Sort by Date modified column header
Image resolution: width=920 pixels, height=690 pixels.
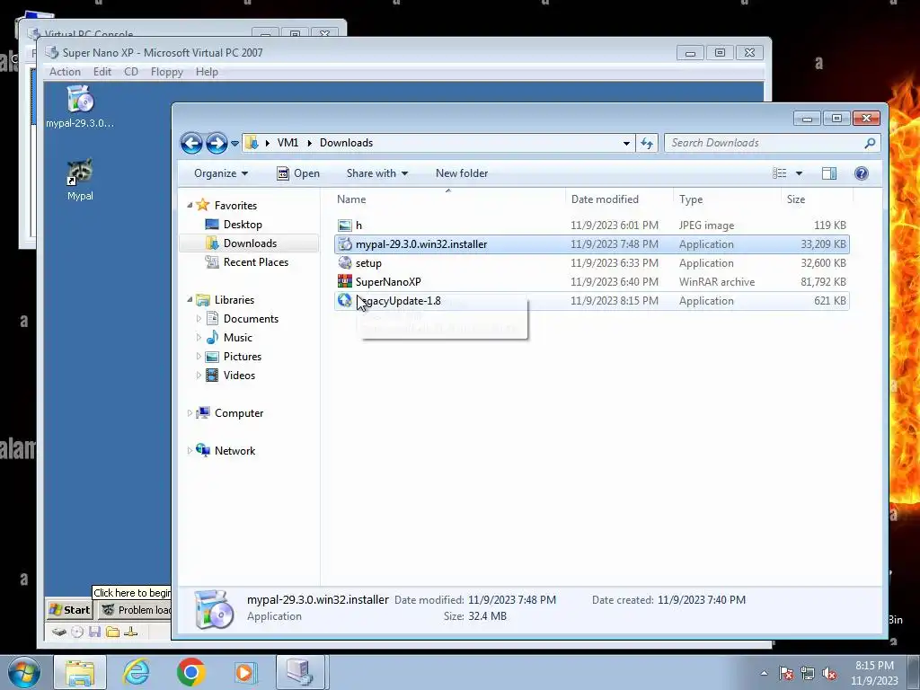coord(619,199)
